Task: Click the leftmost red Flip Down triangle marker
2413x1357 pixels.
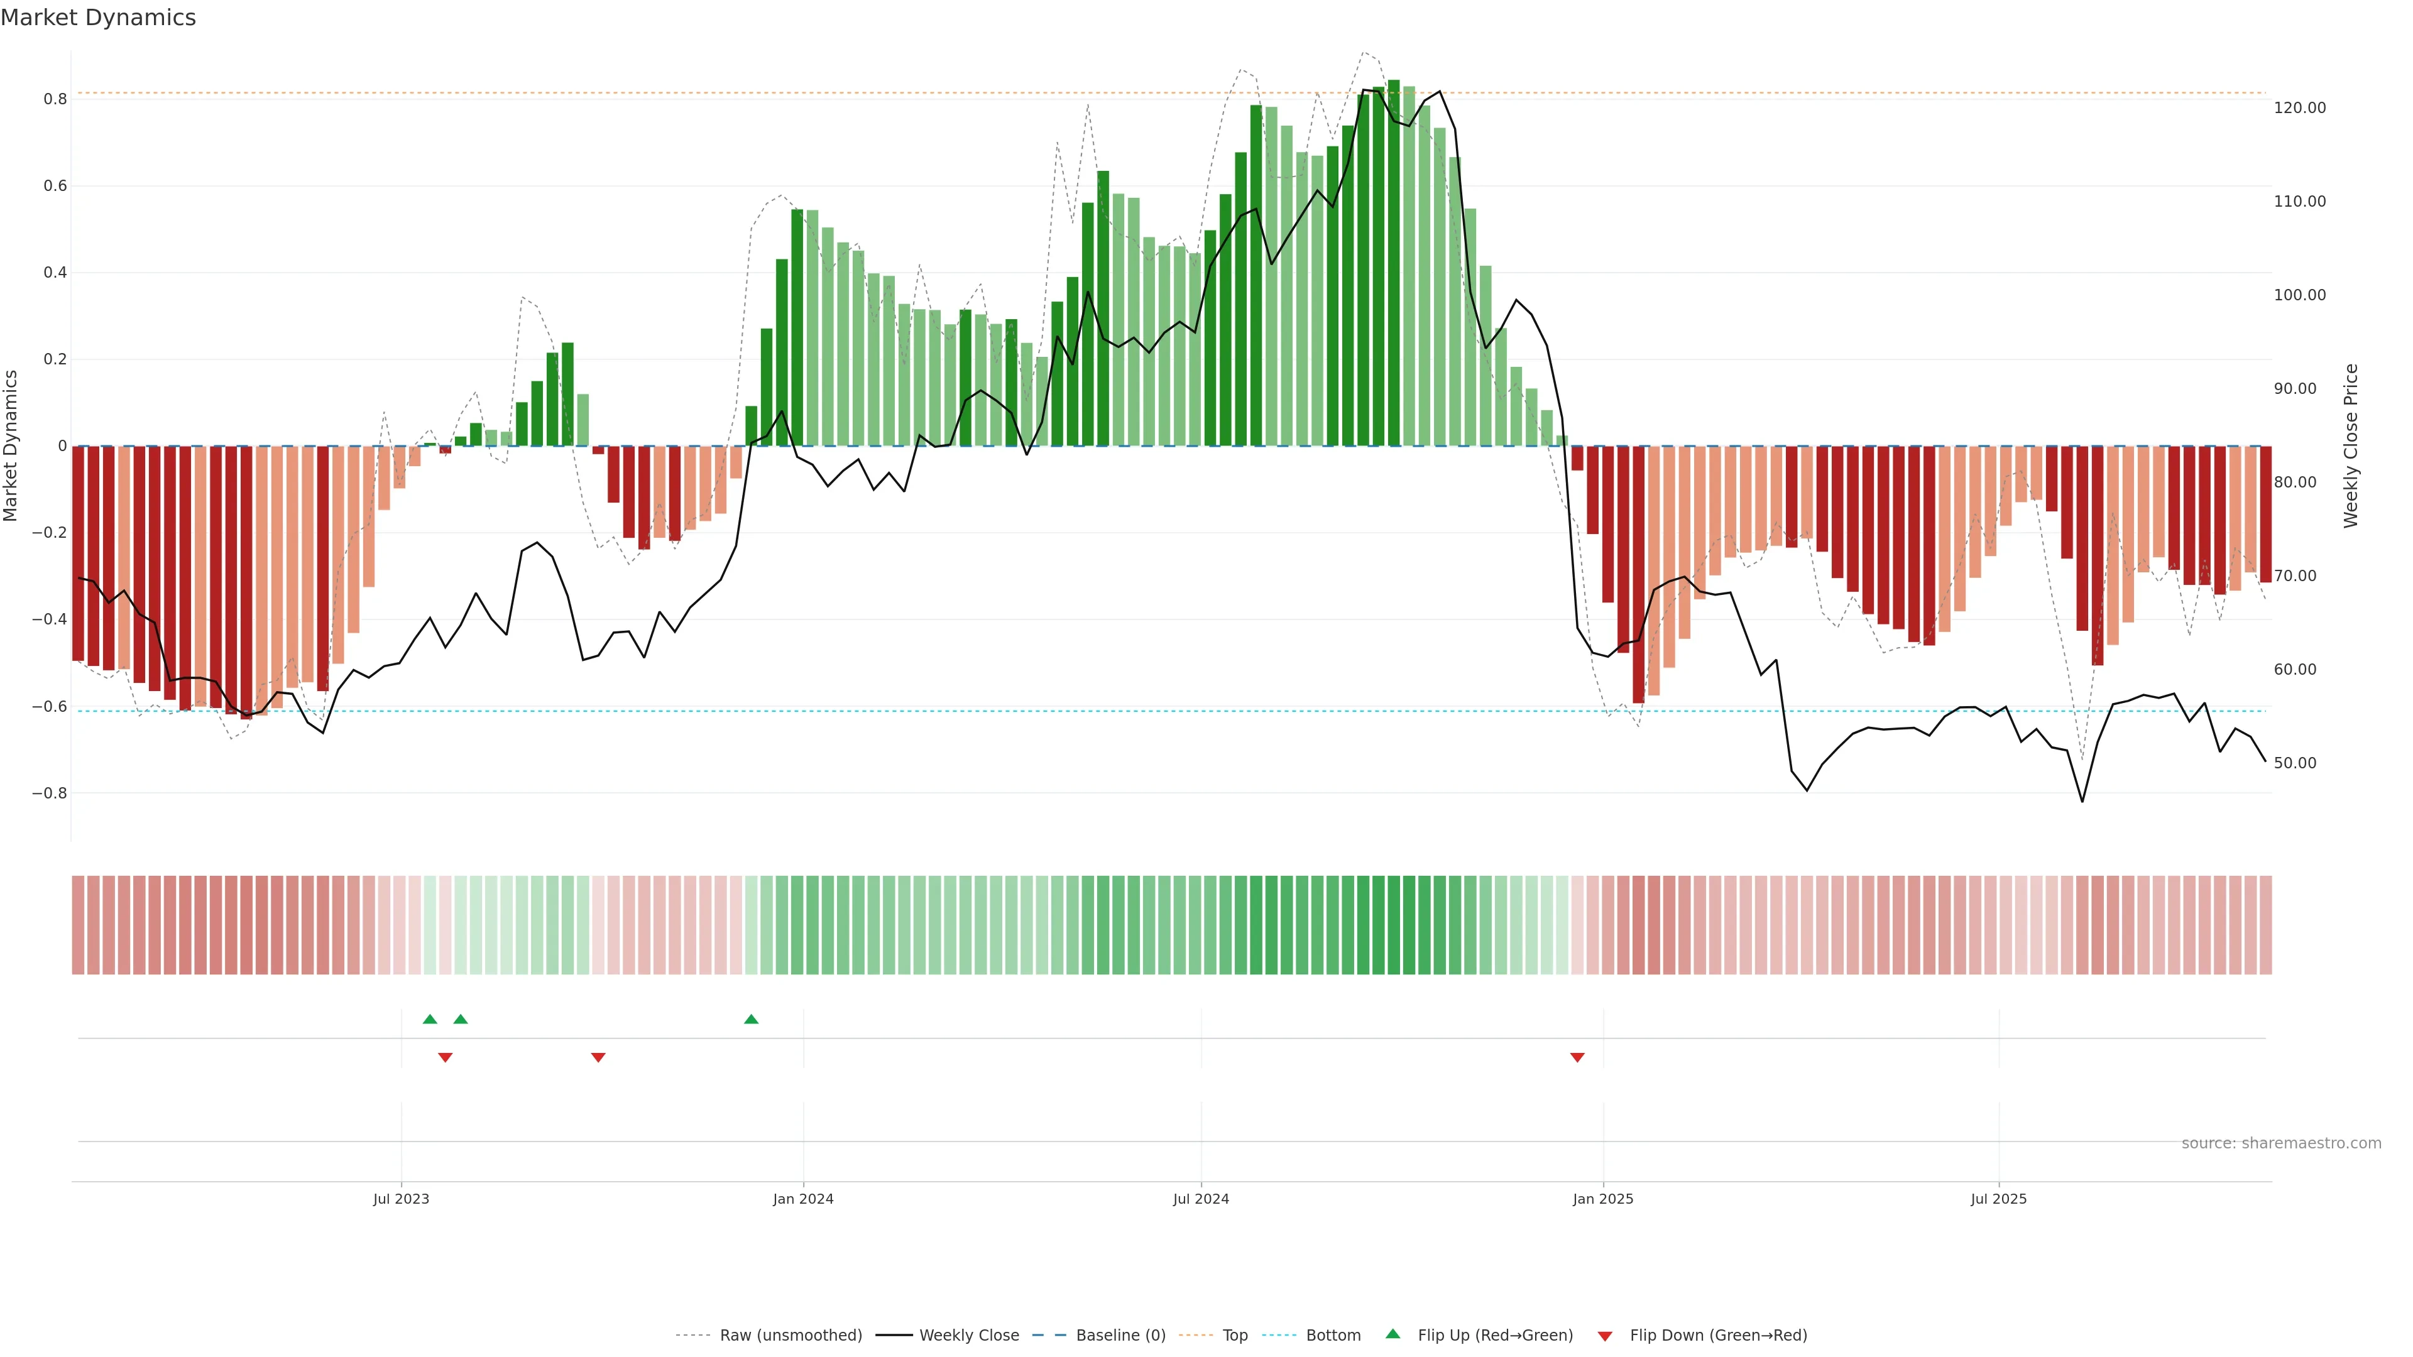Action: pyautogui.click(x=445, y=1057)
